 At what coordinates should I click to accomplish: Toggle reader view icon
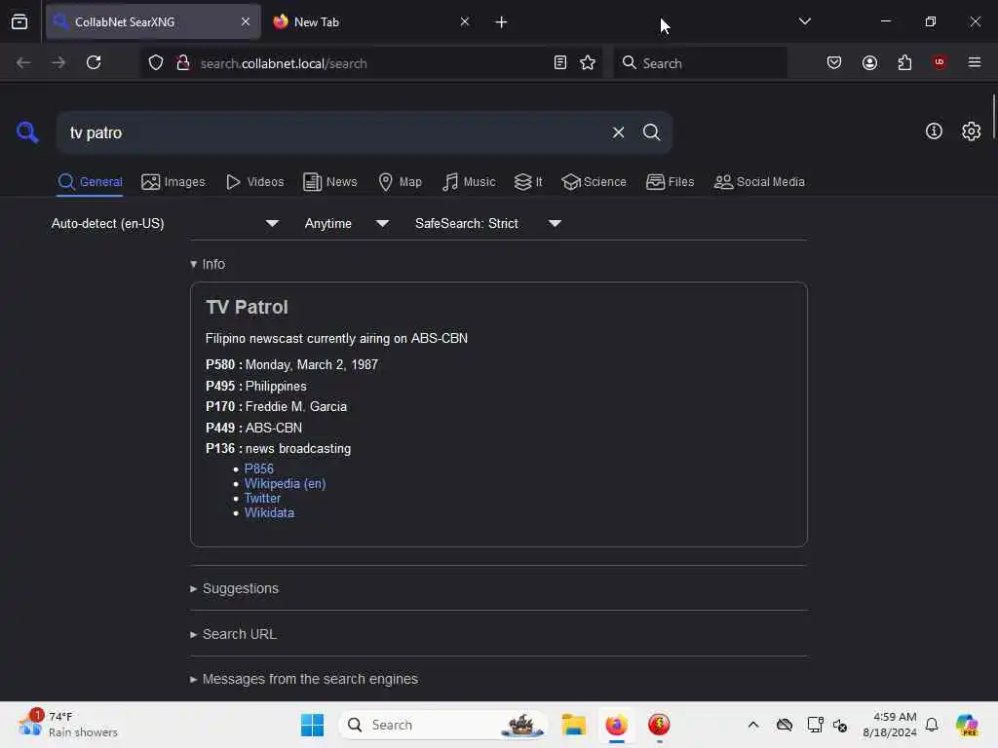pyautogui.click(x=560, y=62)
